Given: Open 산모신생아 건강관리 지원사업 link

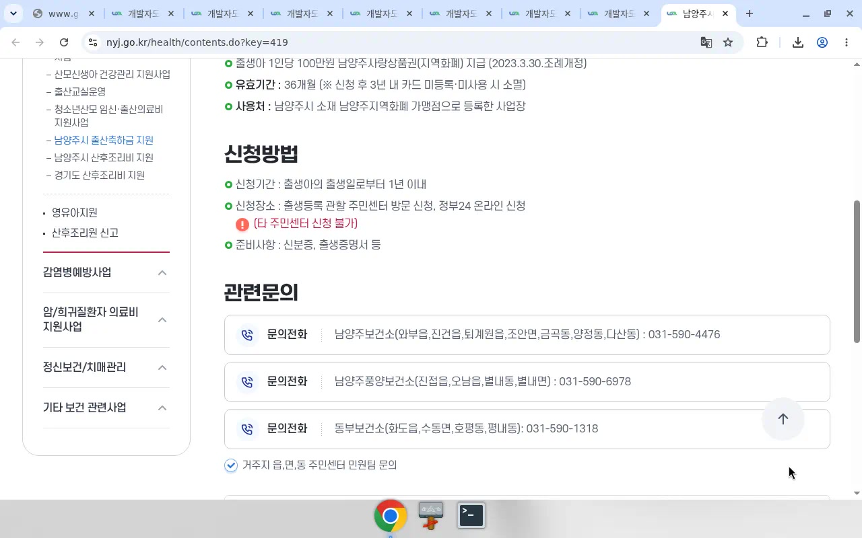Looking at the screenshot, I should [x=112, y=74].
